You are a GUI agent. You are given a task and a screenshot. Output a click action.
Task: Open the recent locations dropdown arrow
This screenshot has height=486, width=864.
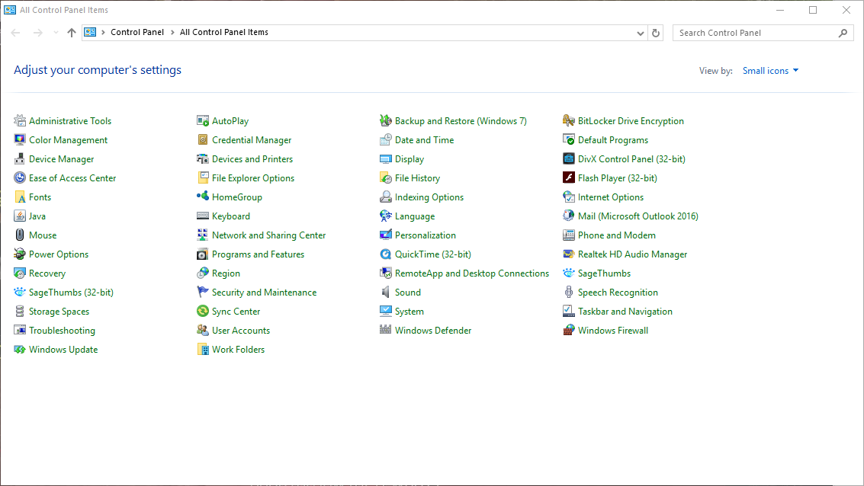(56, 33)
